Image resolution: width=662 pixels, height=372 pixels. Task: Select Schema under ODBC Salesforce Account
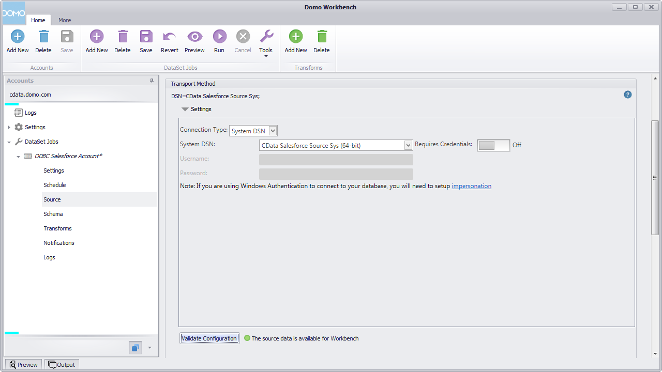coord(53,213)
